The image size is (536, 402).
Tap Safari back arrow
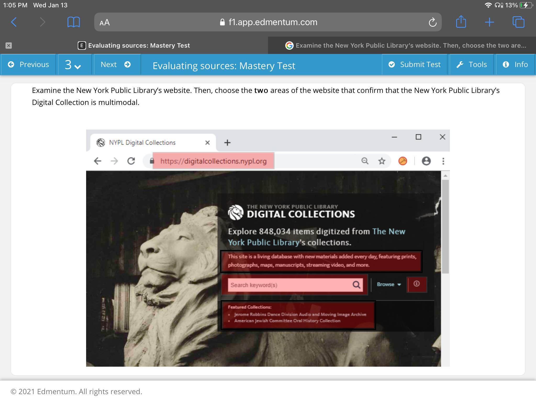tap(14, 22)
